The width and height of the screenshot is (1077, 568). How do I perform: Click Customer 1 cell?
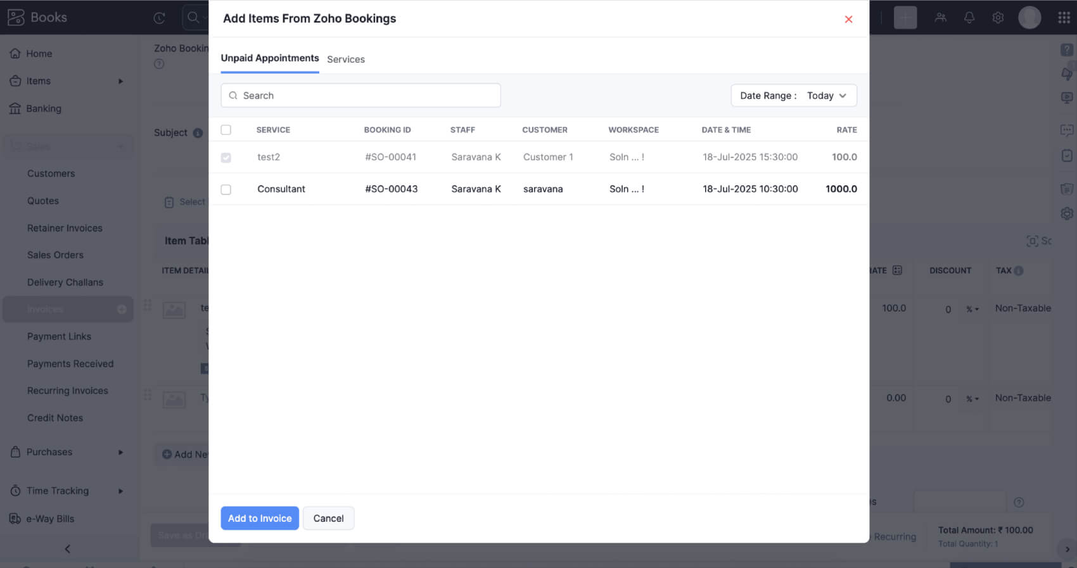pyautogui.click(x=548, y=157)
